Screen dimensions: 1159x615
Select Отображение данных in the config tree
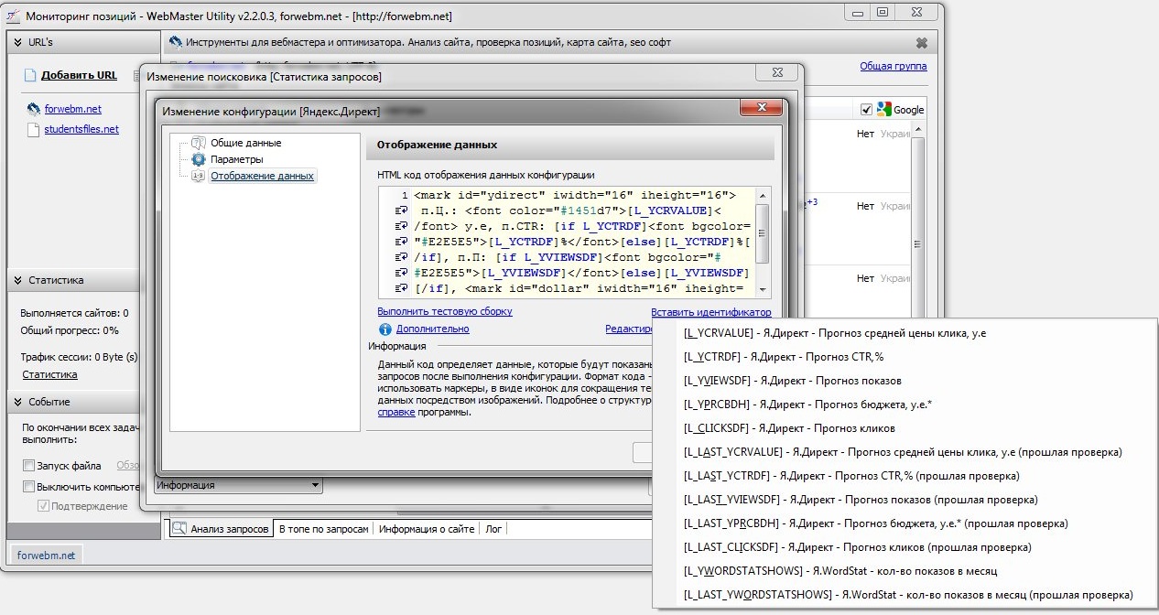(x=262, y=176)
